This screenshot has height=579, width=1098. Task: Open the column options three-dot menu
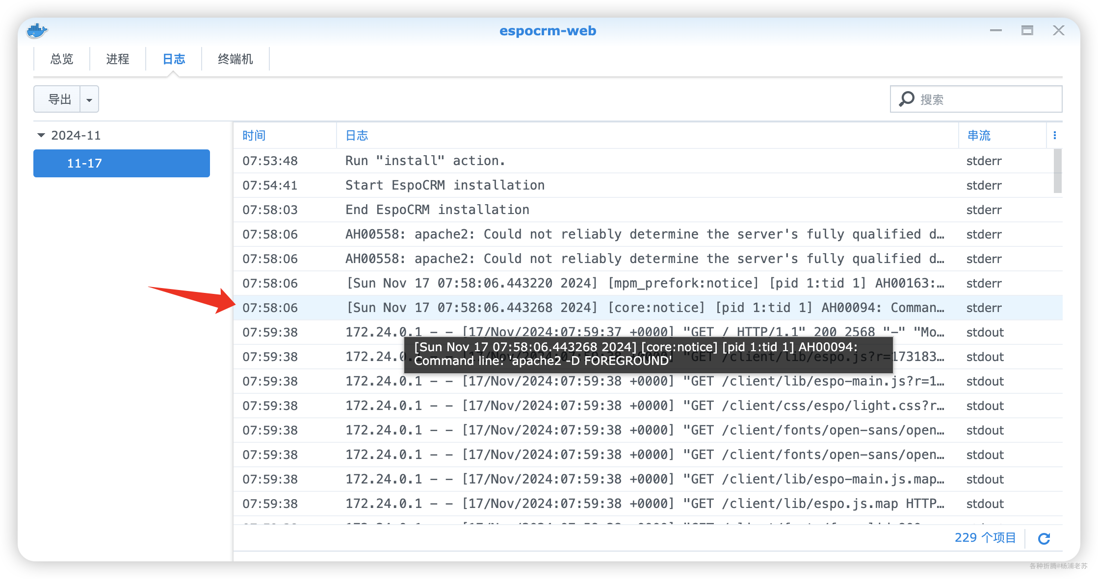pyautogui.click(x=1055, y=135)
